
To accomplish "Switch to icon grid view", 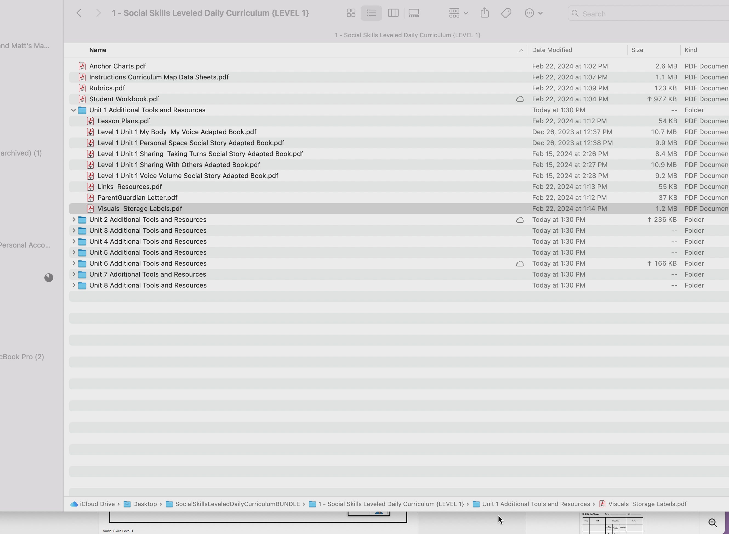I will point(351,13).
